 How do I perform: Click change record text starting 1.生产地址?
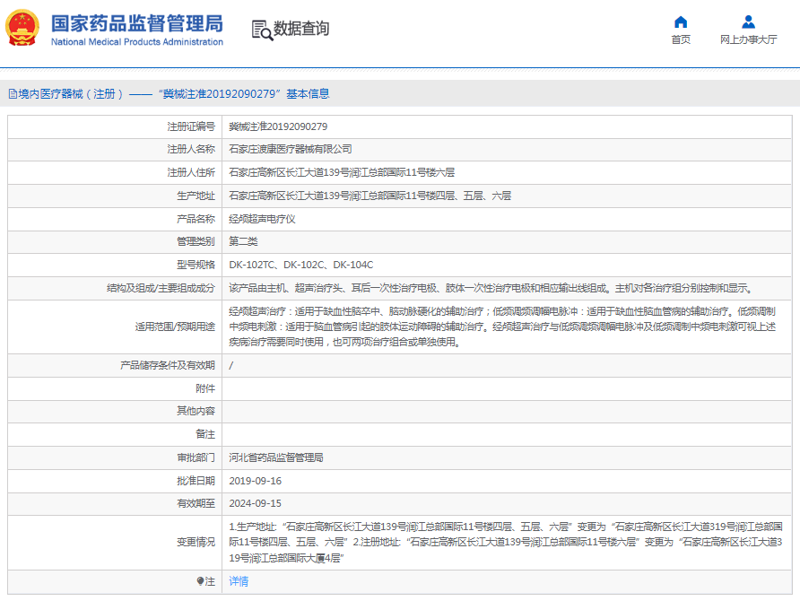(x=506, y=542)
